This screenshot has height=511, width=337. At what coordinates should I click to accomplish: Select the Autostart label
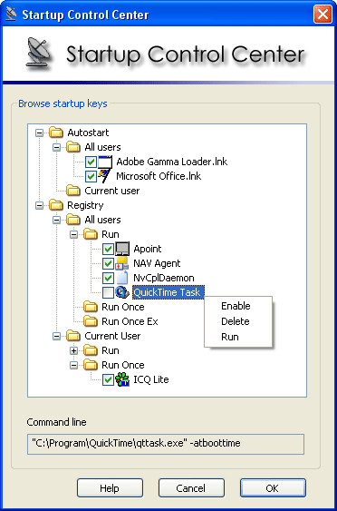click(x=88, y=133)
